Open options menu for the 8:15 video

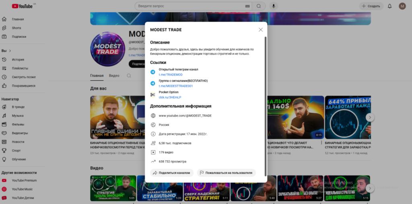point(321,143)
